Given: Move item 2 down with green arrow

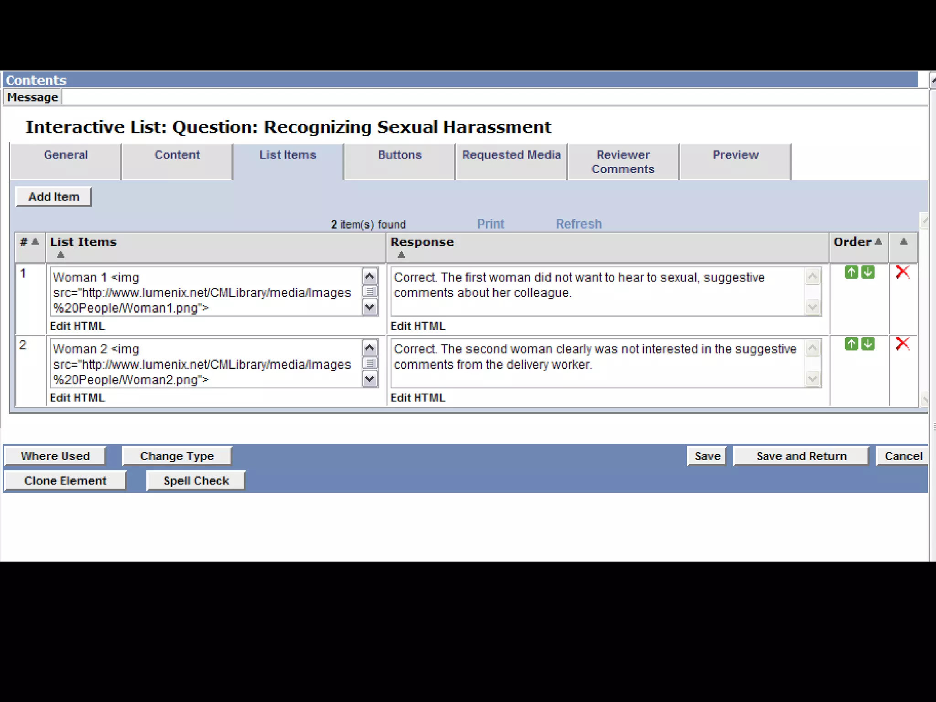Looking at the screenshot, I should point(867,344).
